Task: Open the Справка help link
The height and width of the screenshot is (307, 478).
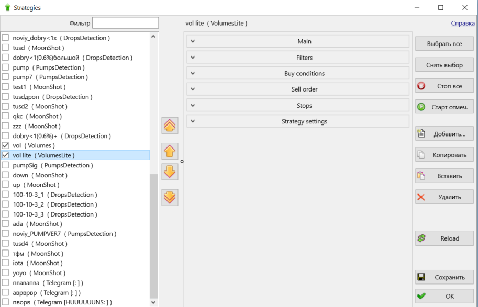Action: [463, 24]
